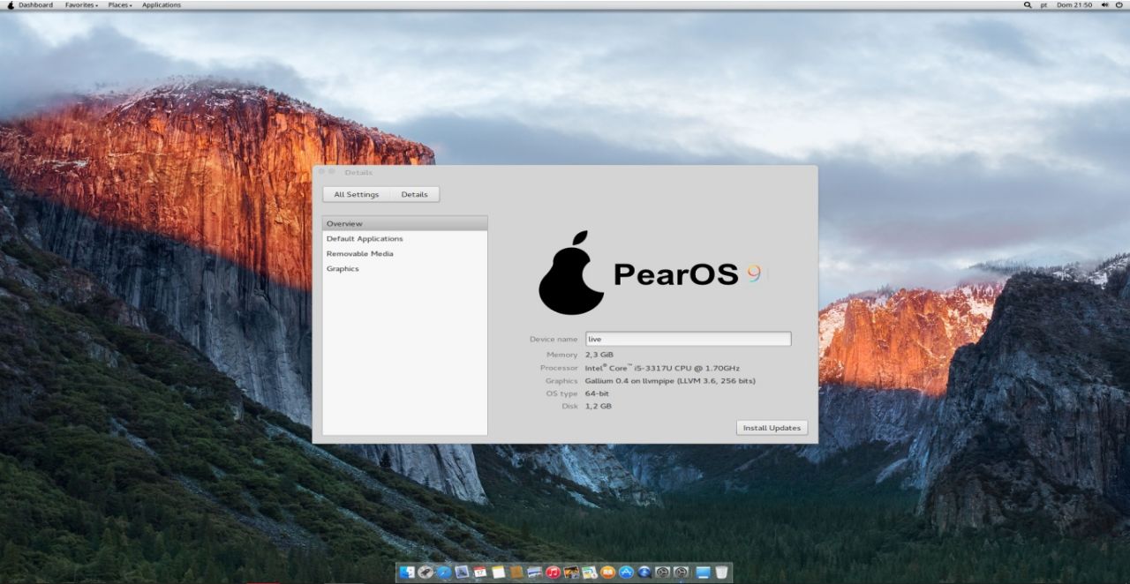The image size is (1130, 584).
Task: Open the Calendar app in dock
Action: pyautogui.click(x=480, y=573)
